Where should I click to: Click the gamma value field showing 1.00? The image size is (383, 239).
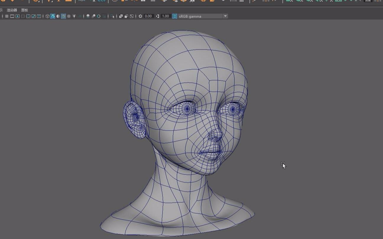coord(165,16)
